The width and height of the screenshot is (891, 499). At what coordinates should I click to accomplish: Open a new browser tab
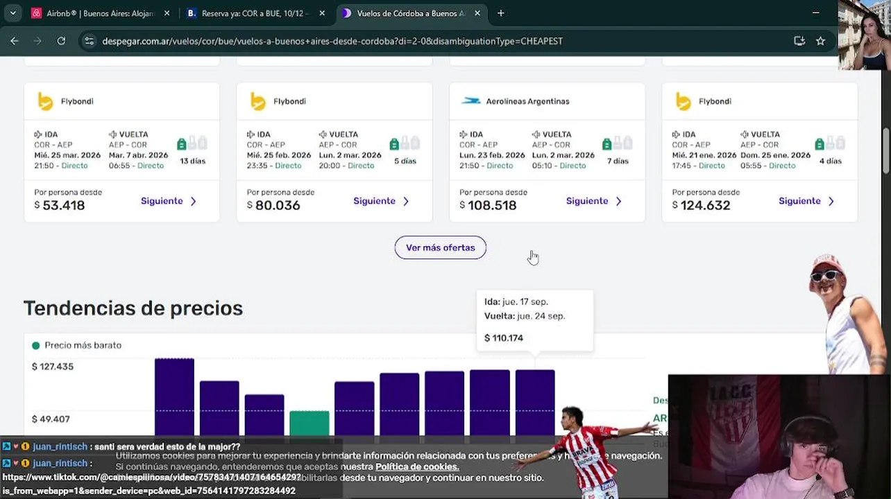point(500,13)
